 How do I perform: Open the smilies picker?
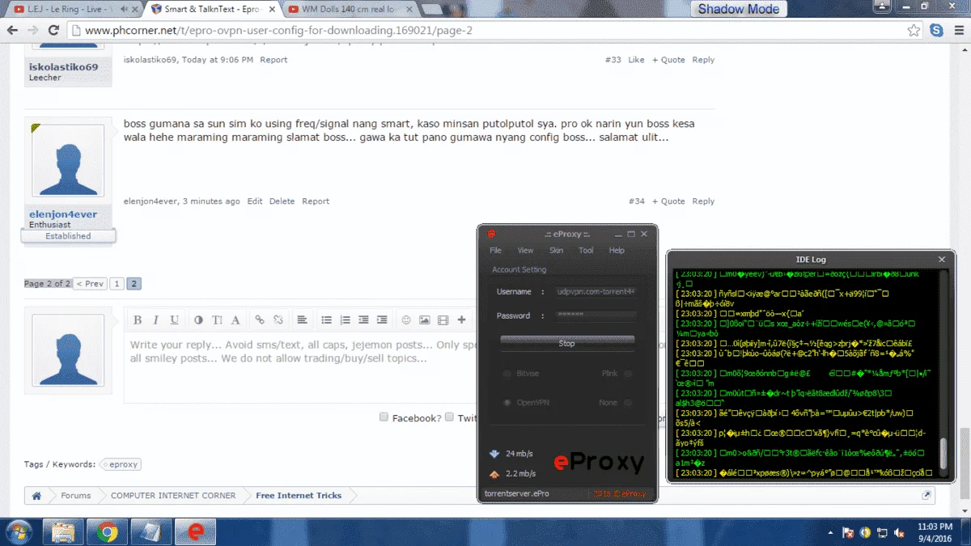(x=406, y=320)
